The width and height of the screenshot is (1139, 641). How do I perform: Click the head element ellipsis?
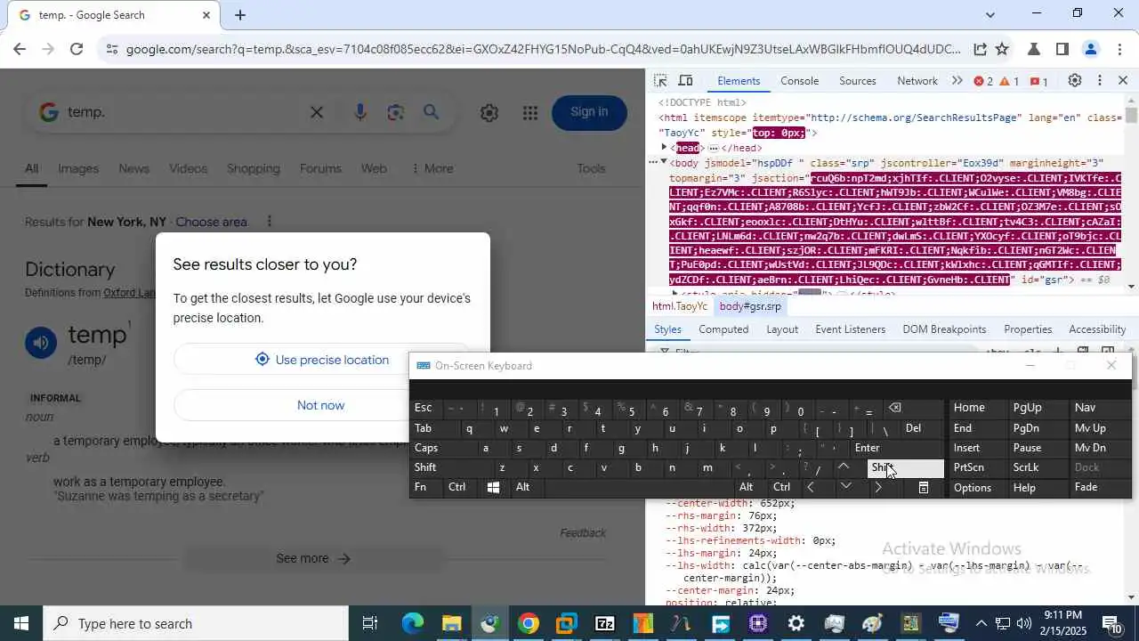coord(713,148)
